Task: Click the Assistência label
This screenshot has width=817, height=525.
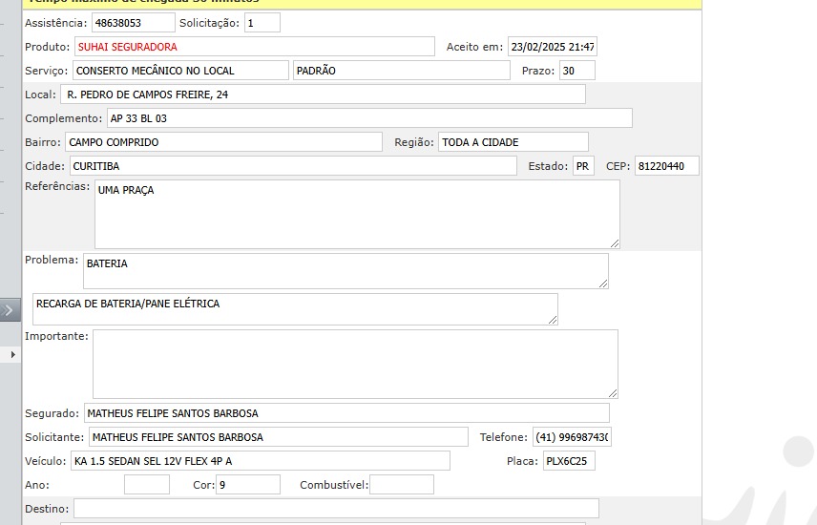Action: (x=56, y=23)
